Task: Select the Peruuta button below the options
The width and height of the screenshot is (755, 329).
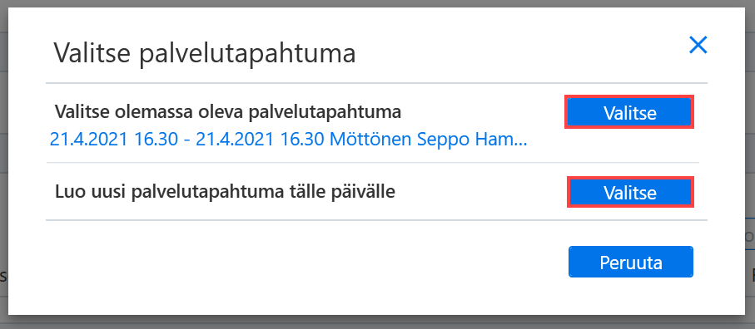Action: [630, 262]
